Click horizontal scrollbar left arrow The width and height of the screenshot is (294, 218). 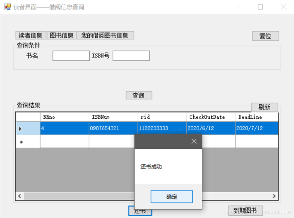[x=20, y=196]
